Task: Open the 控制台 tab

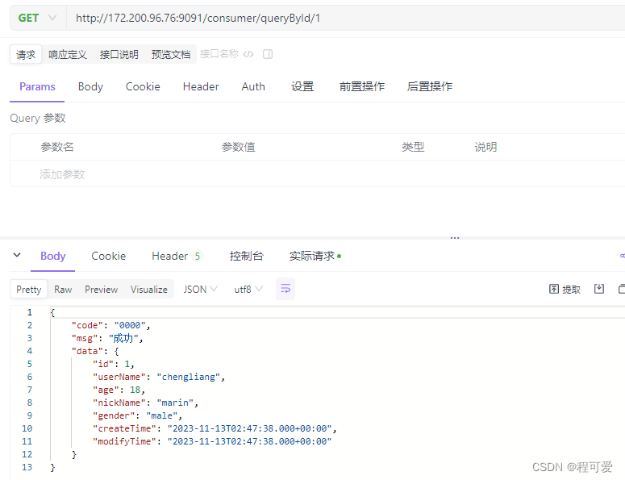Action: (246, 256)
